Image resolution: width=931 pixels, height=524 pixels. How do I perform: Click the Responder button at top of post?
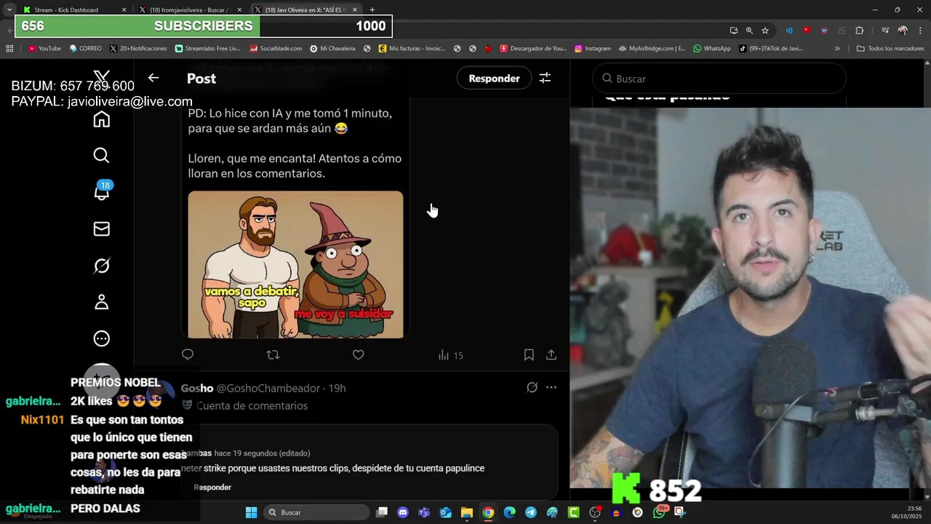[x=494, y=78]
